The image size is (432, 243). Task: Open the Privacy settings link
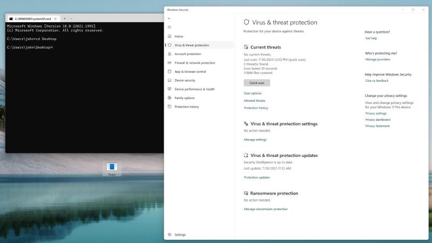pyautogui.click(x=376, y=113)
